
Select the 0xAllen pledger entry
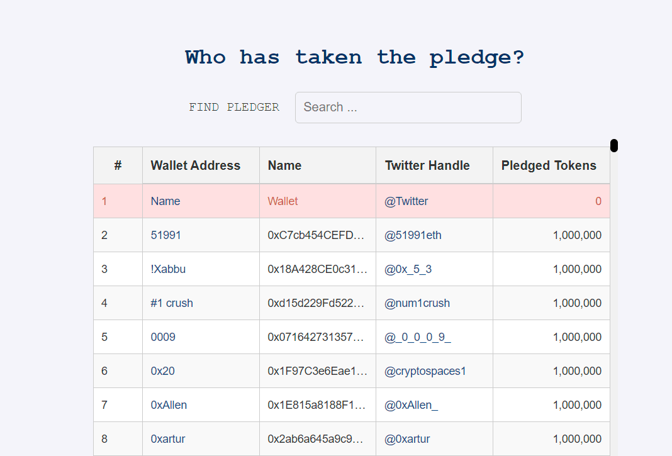[x=169, y=405]
